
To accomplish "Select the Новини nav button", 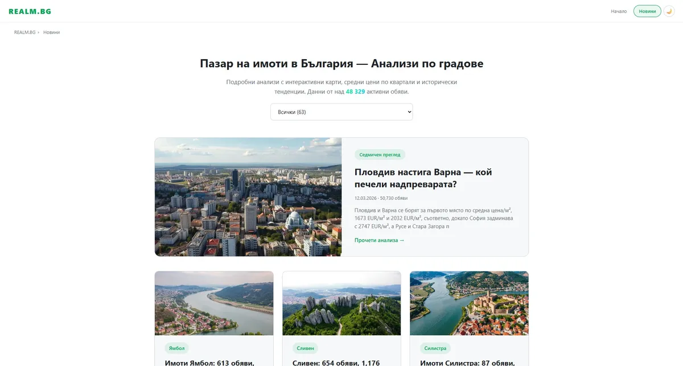I will coord(647,11).
